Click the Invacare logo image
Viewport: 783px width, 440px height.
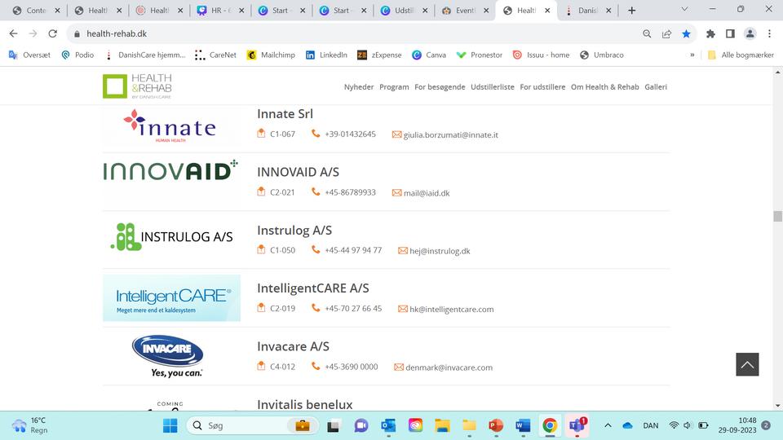pyautogui.click(x=168, y=356)
